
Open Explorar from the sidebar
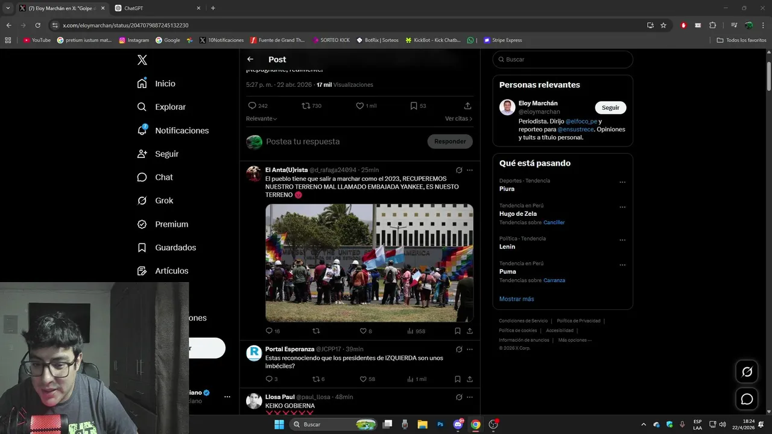(161, 107)
